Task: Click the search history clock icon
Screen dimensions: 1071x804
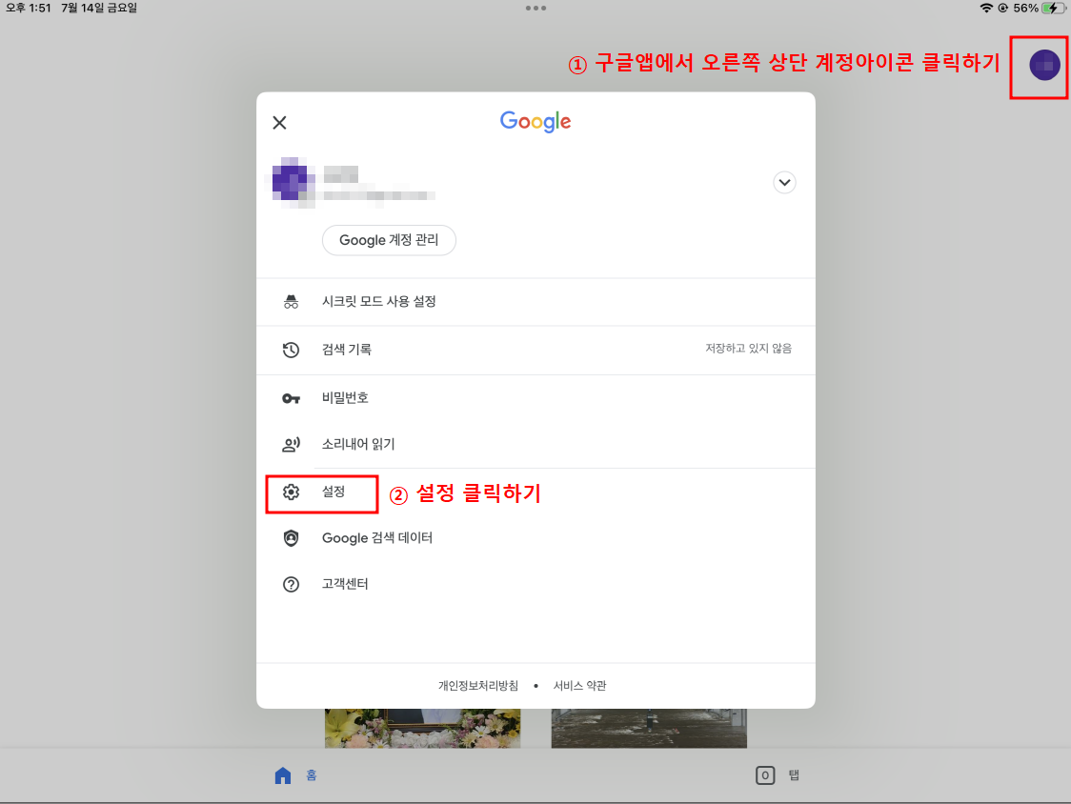Action: click(x=291, y=350)
